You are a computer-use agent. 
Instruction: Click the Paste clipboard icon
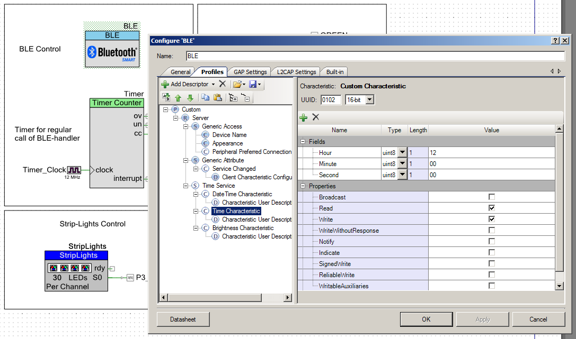click(218, 97)
